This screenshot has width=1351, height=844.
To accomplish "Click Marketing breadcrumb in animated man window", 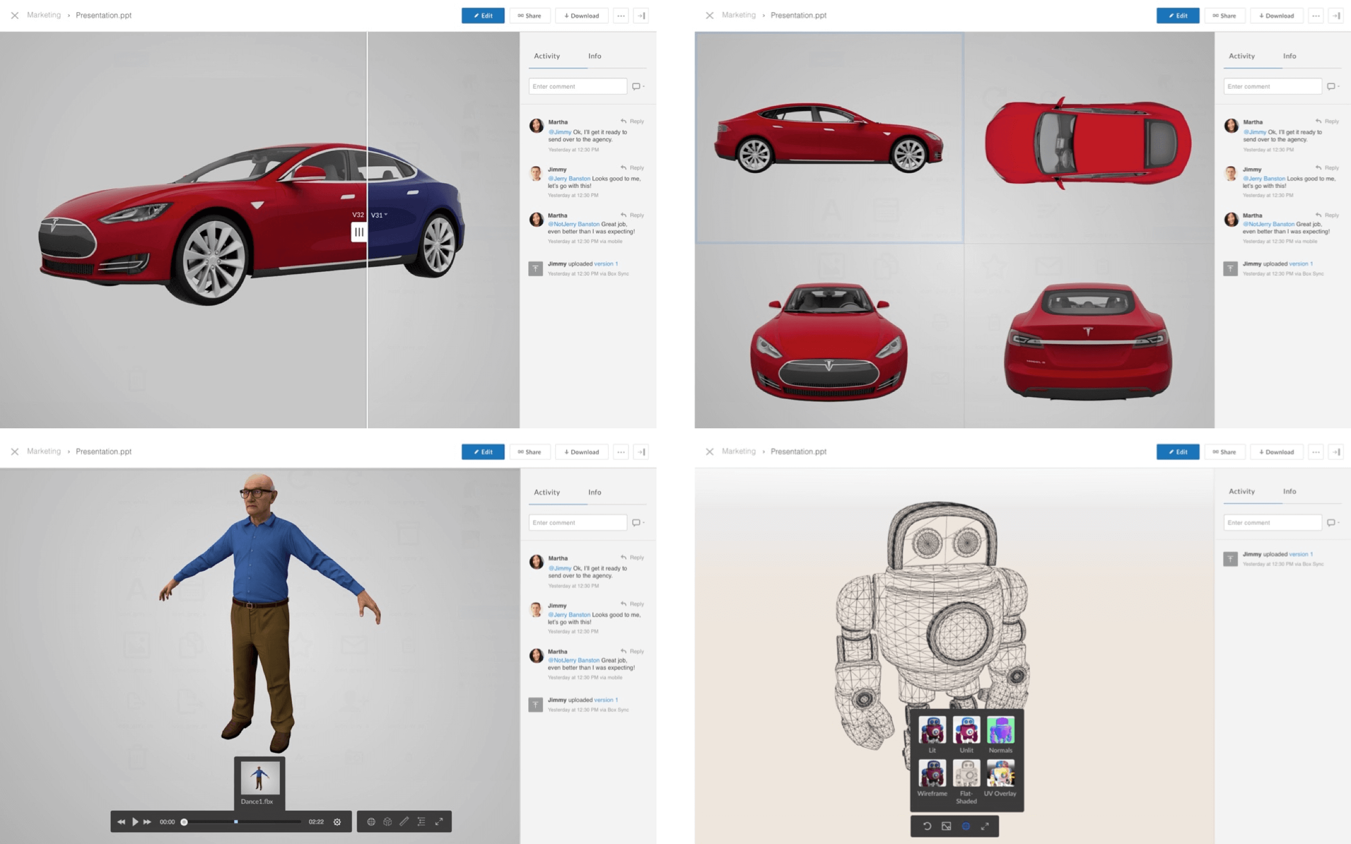I will pyautogui.click(x=44, y=451).
